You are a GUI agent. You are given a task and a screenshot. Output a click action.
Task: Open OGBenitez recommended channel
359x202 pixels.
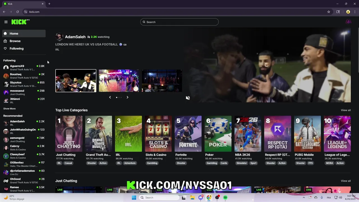[24, 164]
